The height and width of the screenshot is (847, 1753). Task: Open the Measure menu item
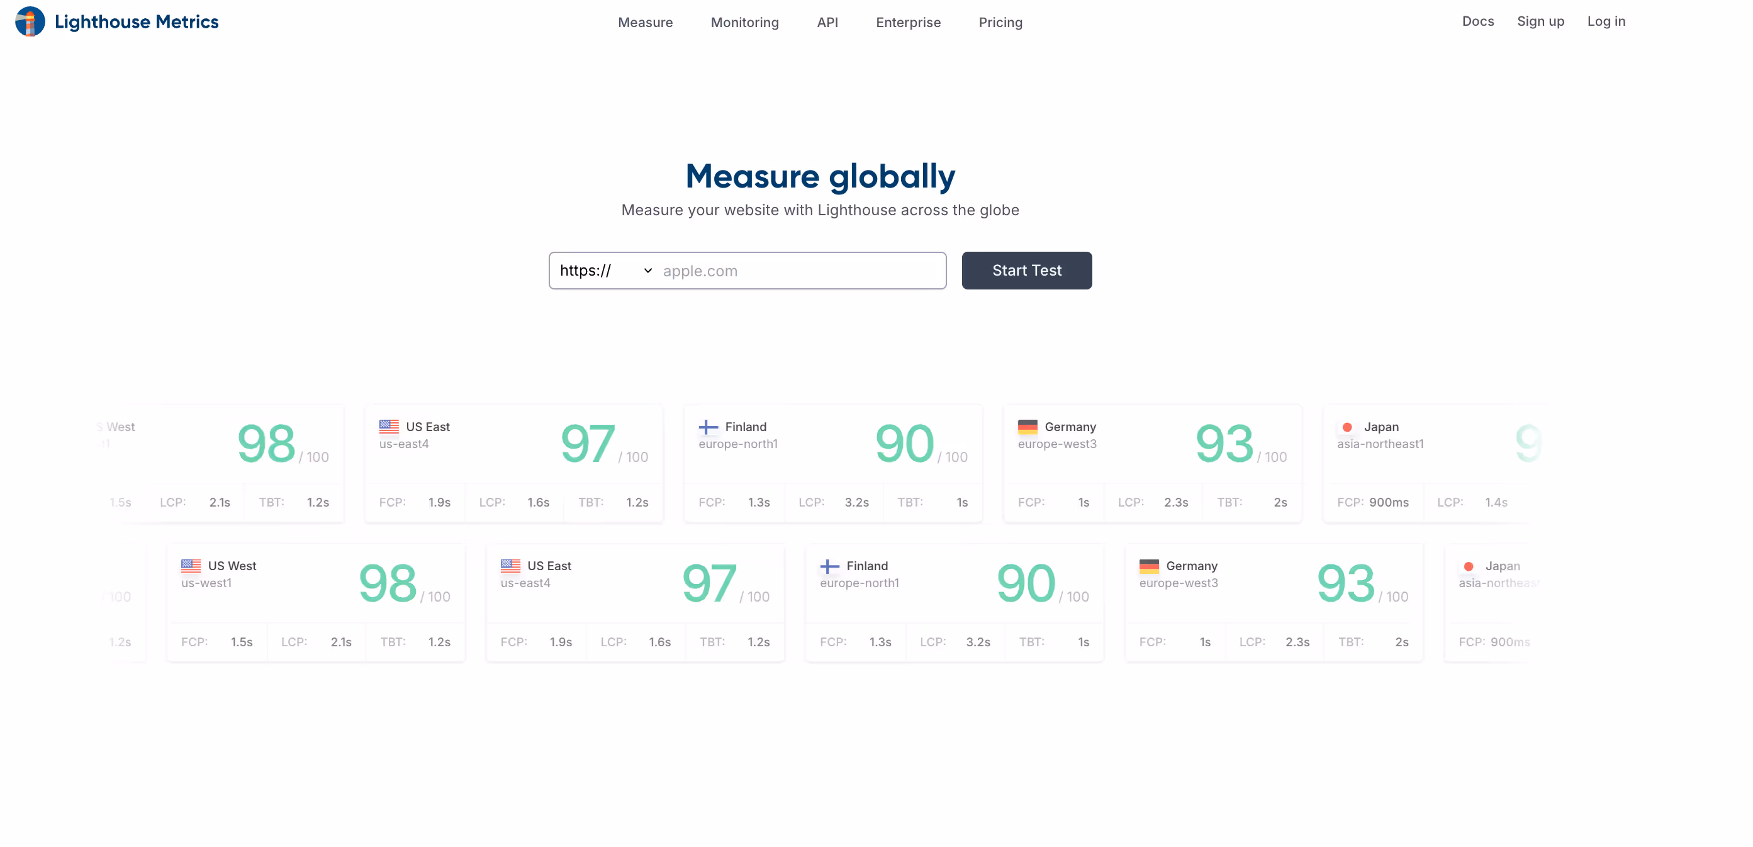(x=644, y=23)
